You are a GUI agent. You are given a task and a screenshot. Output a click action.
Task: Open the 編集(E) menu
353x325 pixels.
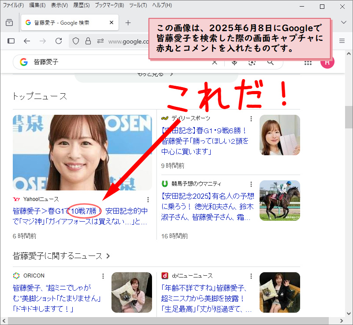pyautogui.click(x=37, y=5)
